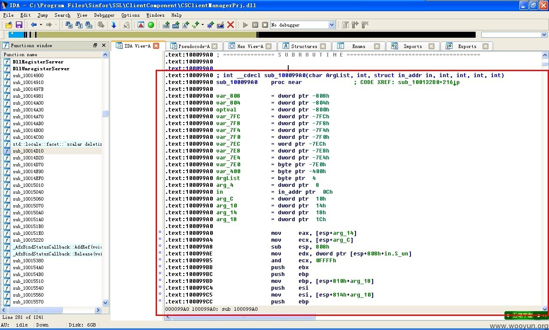549x330 pixels.
Task: Click the binoculars binary search icon
Action: tap(89, 25)
